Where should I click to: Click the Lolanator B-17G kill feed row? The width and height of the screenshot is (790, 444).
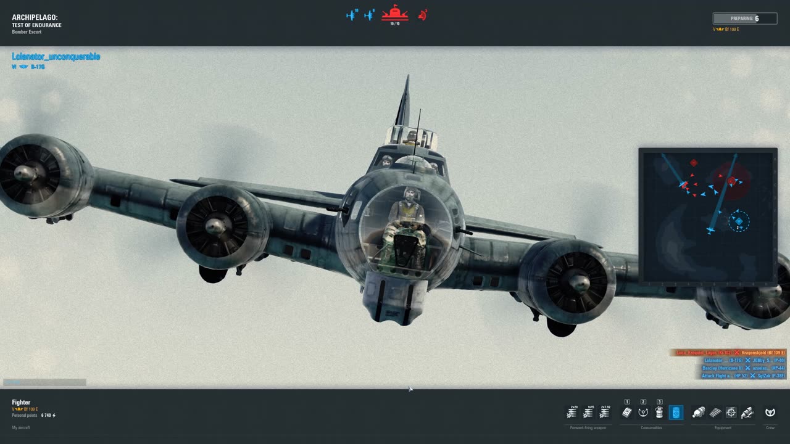click(744, 360)
